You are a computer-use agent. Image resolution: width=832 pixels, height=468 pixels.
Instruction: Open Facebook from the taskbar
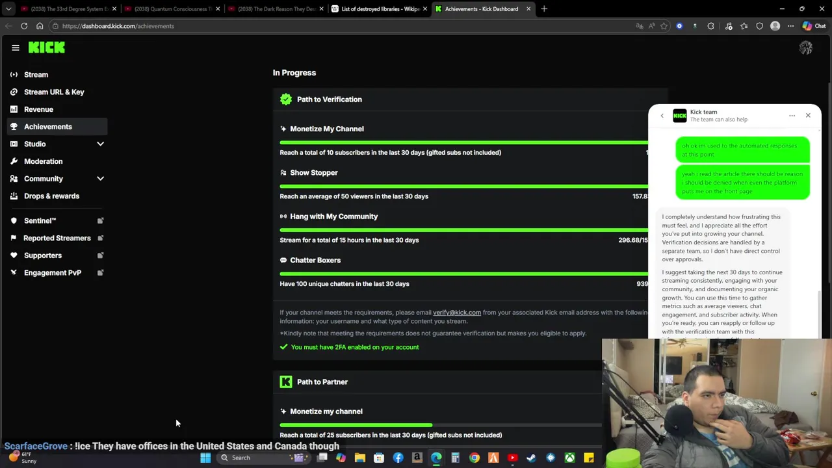pos(398,458)
